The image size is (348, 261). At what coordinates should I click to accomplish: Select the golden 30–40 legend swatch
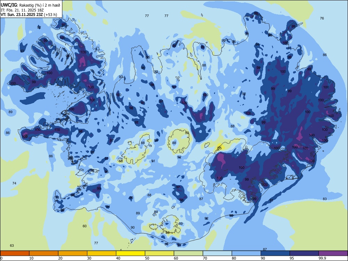tap(102, 253)
